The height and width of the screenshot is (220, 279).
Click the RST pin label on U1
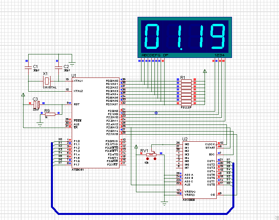coord(77,104)
